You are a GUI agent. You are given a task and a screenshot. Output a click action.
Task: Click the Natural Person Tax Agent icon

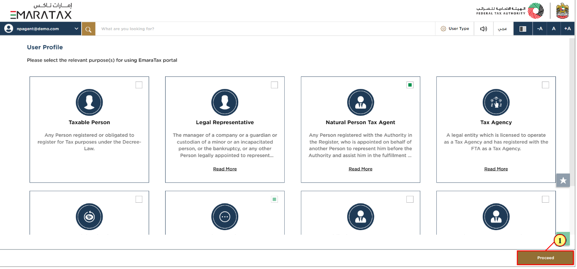pyautogui.click(x=360, y=102)
